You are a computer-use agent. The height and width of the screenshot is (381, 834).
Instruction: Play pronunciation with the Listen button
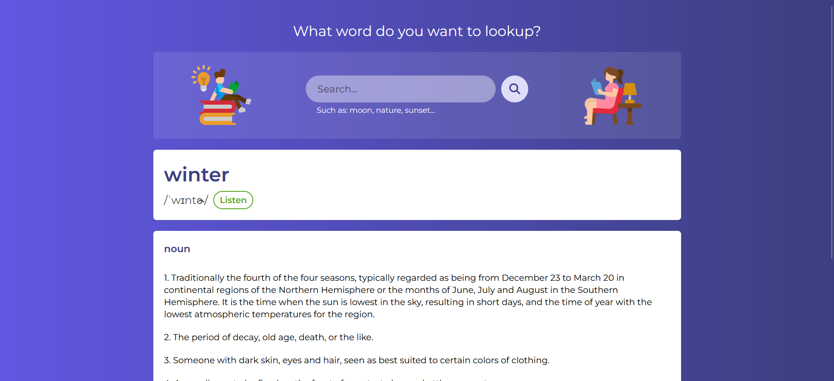point(233,200)
